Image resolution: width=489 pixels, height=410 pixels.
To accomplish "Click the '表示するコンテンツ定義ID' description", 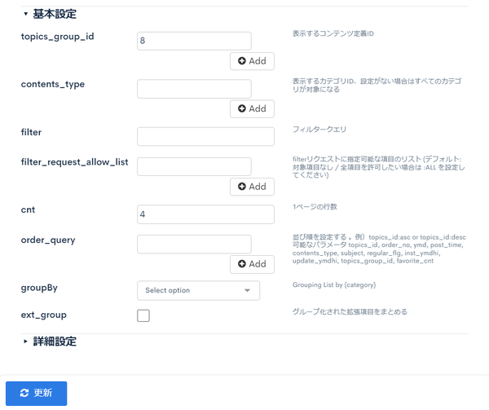I will click(x=333, y=33).
